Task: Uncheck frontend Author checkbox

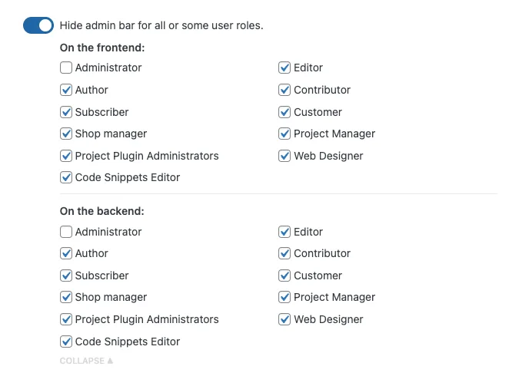Action: pos(66,90)
